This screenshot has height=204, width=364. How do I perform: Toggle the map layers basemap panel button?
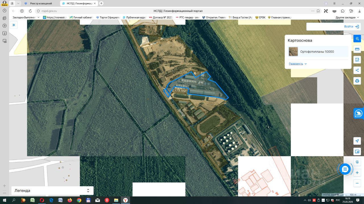pos(357,39)
